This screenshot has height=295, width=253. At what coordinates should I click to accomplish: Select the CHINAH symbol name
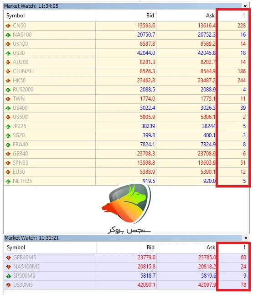click(x=23, y=71)
